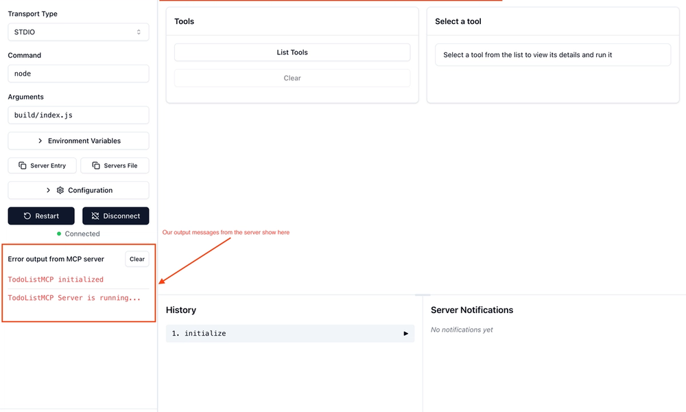Click the Arguments label
The image size is (686, 412).
click(26, 97)
